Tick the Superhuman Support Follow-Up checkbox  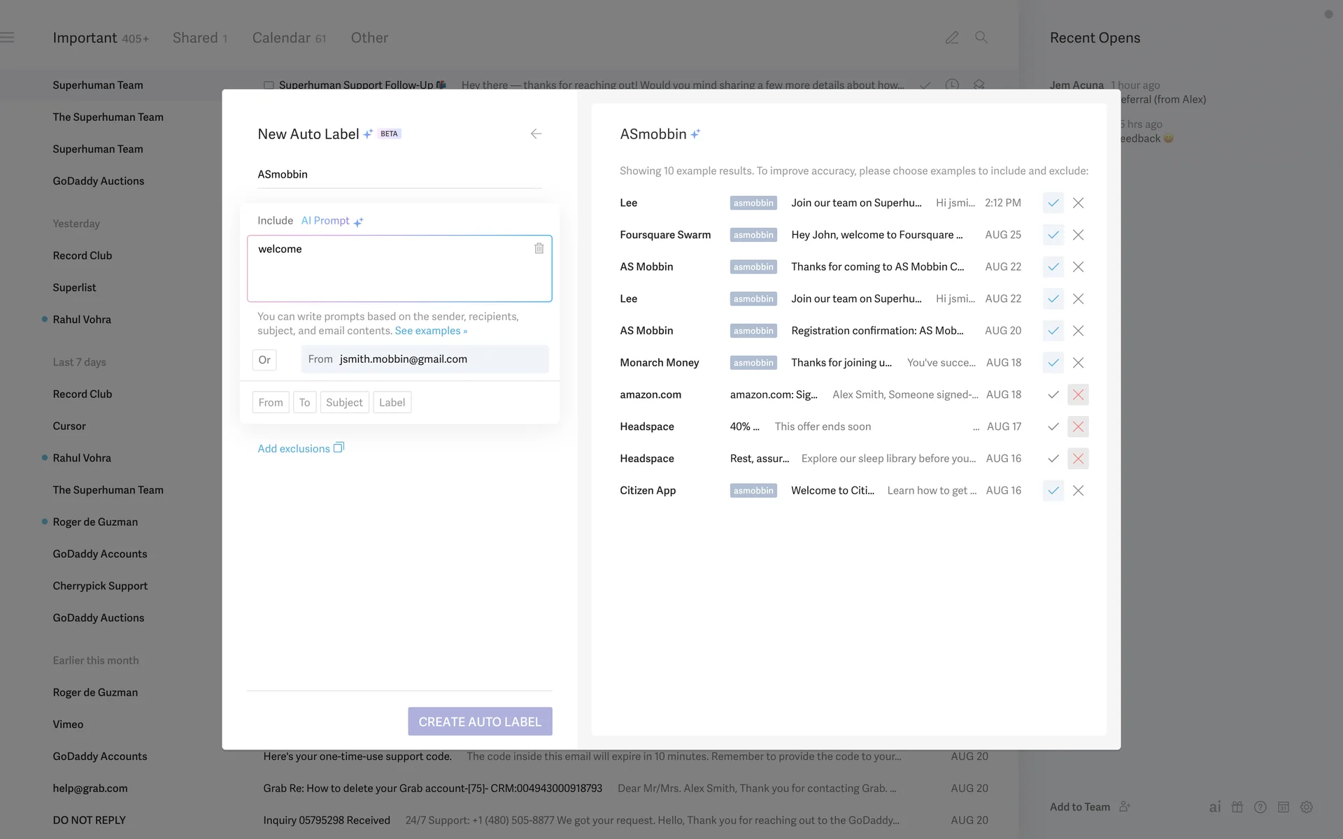[269, 85]
